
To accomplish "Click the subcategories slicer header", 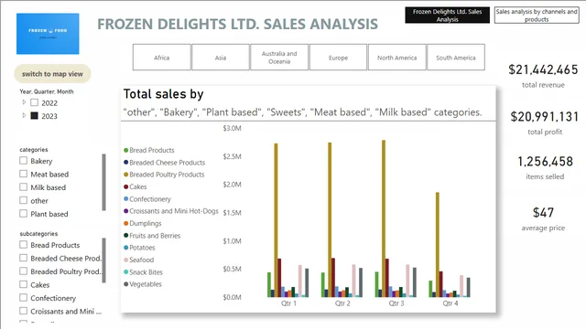I will tap(38, 234).
